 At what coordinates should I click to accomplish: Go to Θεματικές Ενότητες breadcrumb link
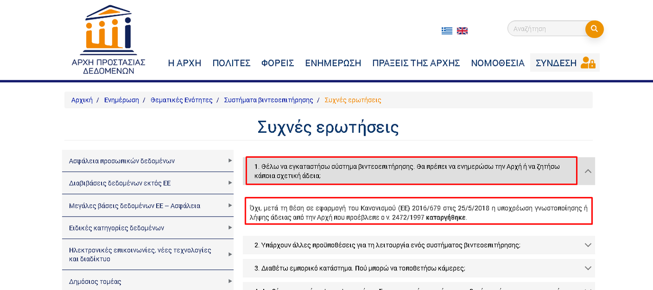pos(181,100)
